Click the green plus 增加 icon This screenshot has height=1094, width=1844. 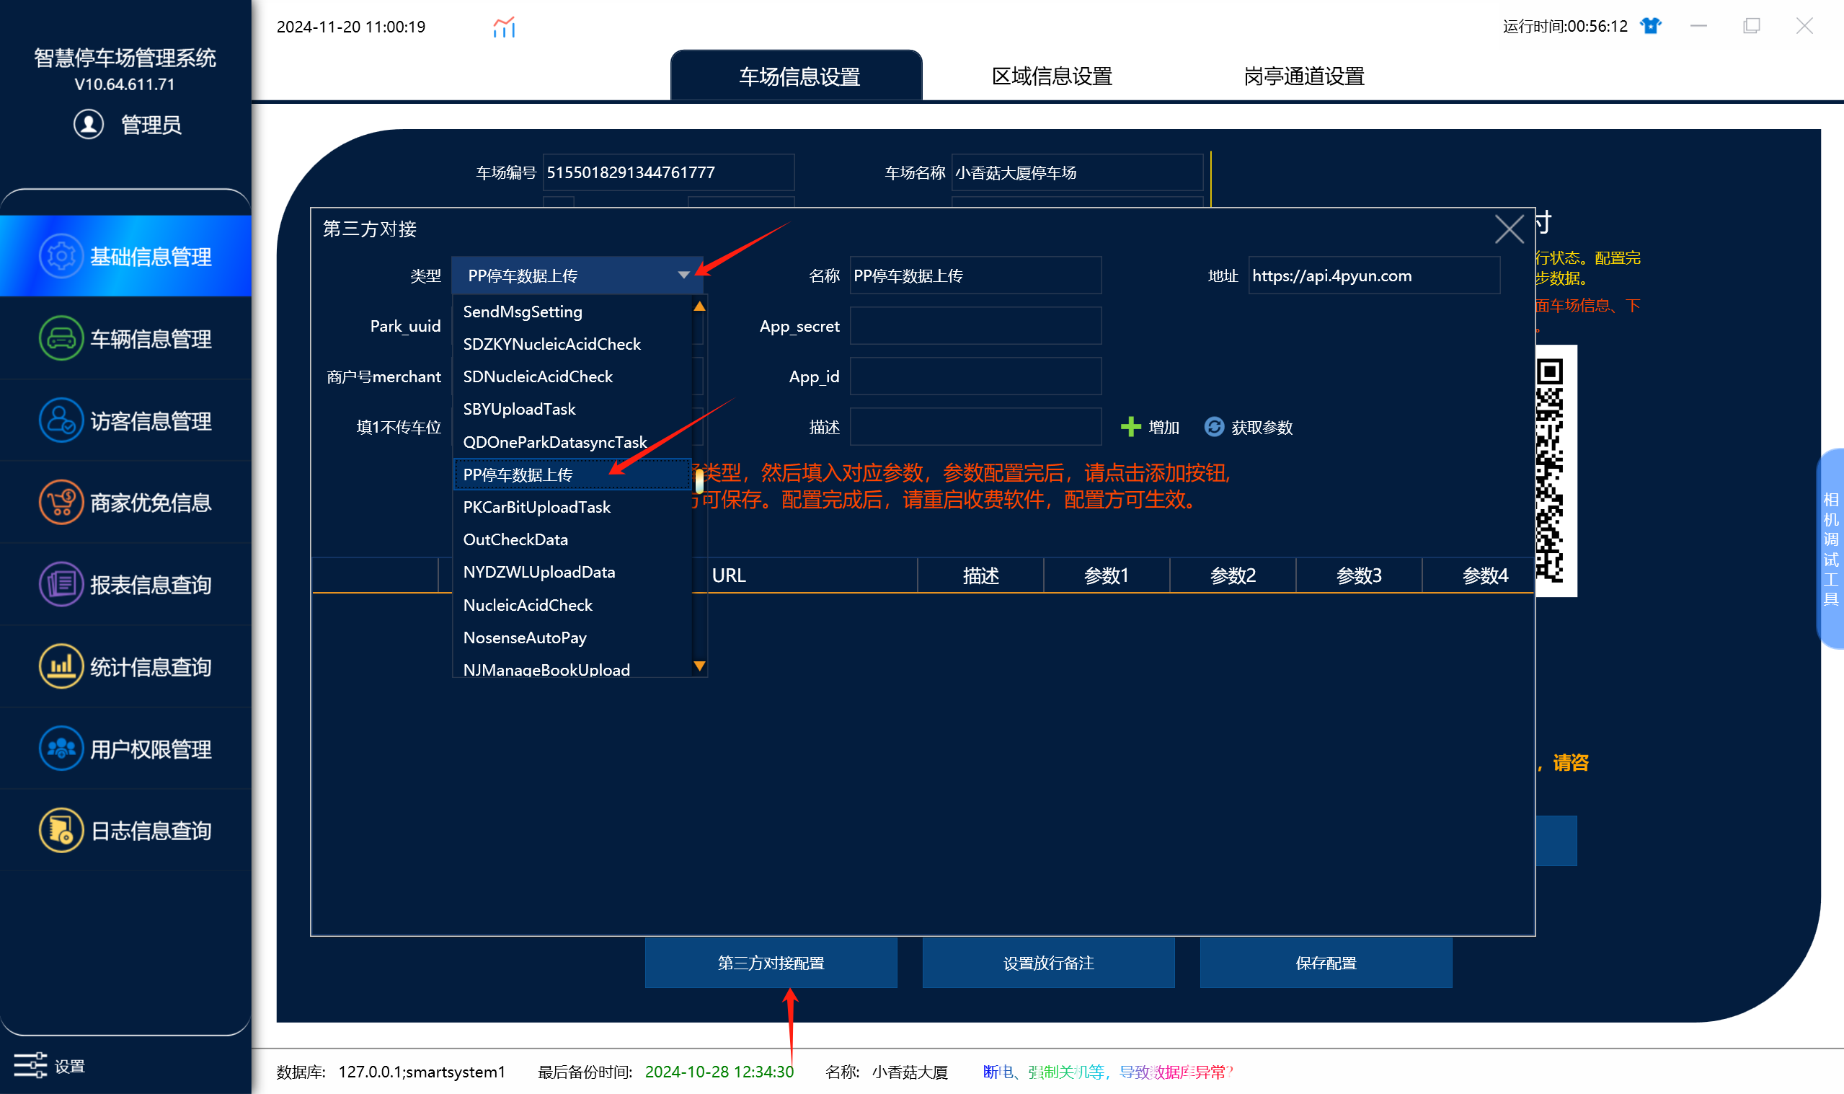(x=1130, y=427)
